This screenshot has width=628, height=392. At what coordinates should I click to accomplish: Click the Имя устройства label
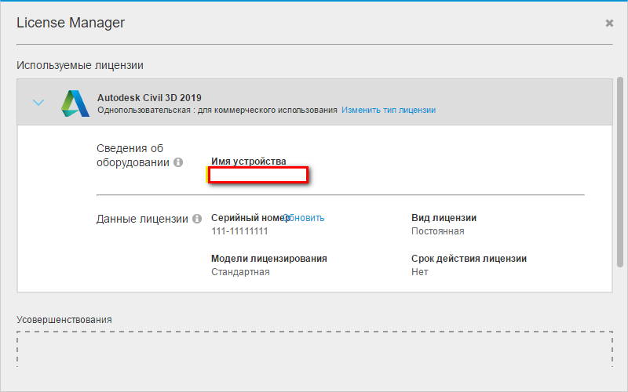(249, 162)
